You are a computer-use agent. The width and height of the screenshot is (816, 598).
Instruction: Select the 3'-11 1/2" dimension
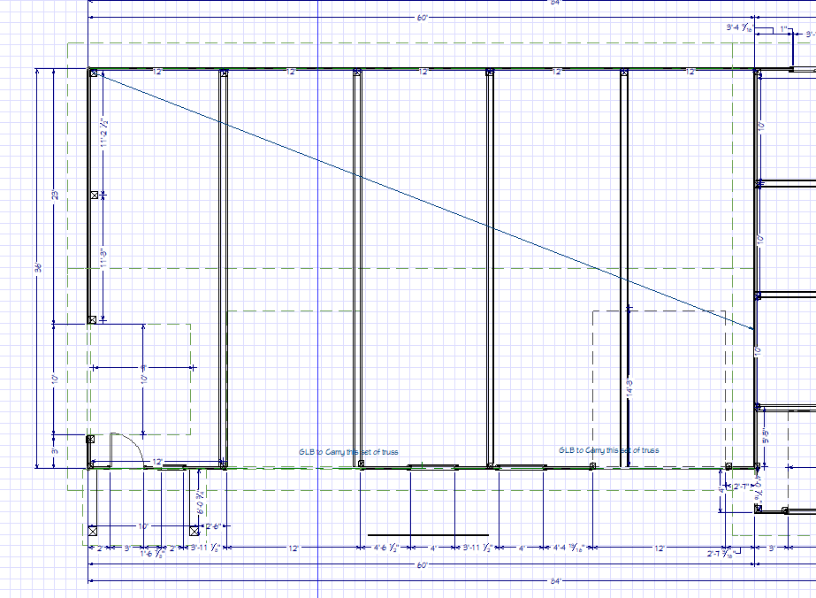pyautogui.click(x=477, y=548)
